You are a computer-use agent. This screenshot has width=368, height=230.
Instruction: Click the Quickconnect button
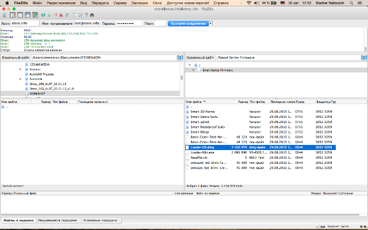(x=188, y=24)
